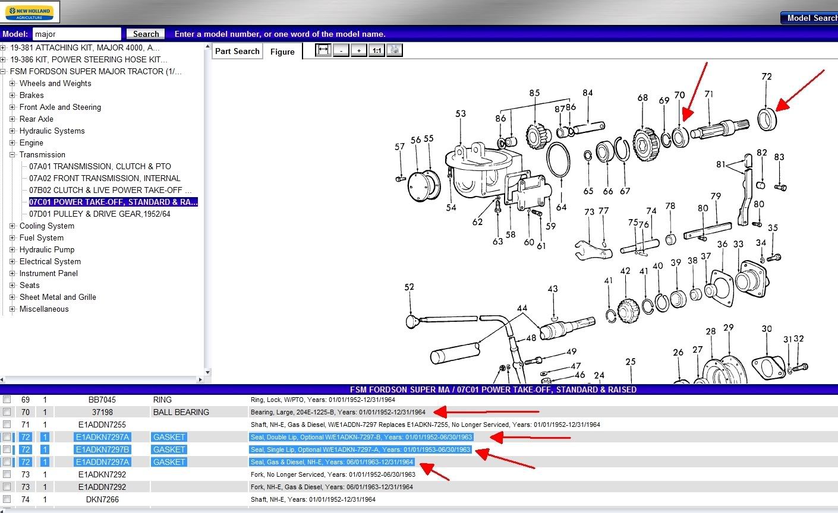Select Seats tree label
The height and width of the screenshot is (513, 838).
click(x=30, y=285)
